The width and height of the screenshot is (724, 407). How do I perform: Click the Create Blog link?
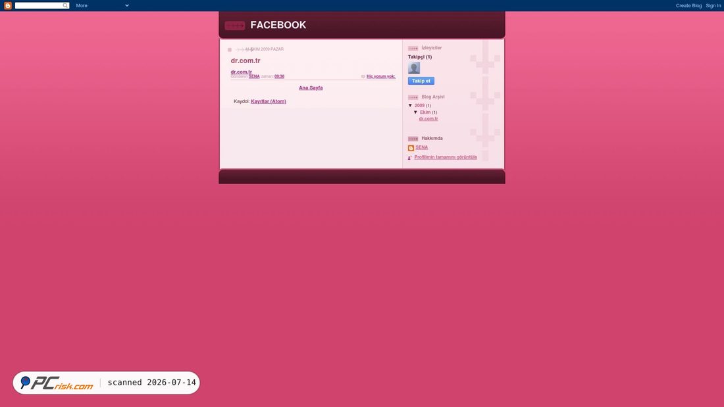click(x=688, y=5)
